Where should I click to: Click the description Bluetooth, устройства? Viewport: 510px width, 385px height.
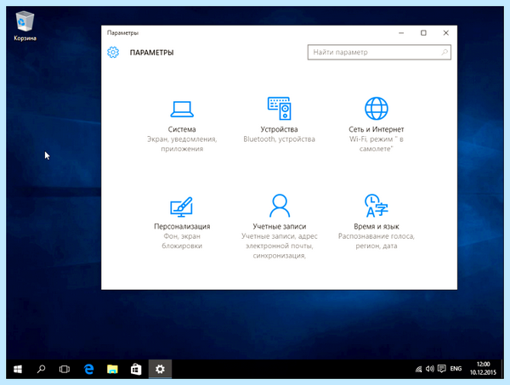279,139
